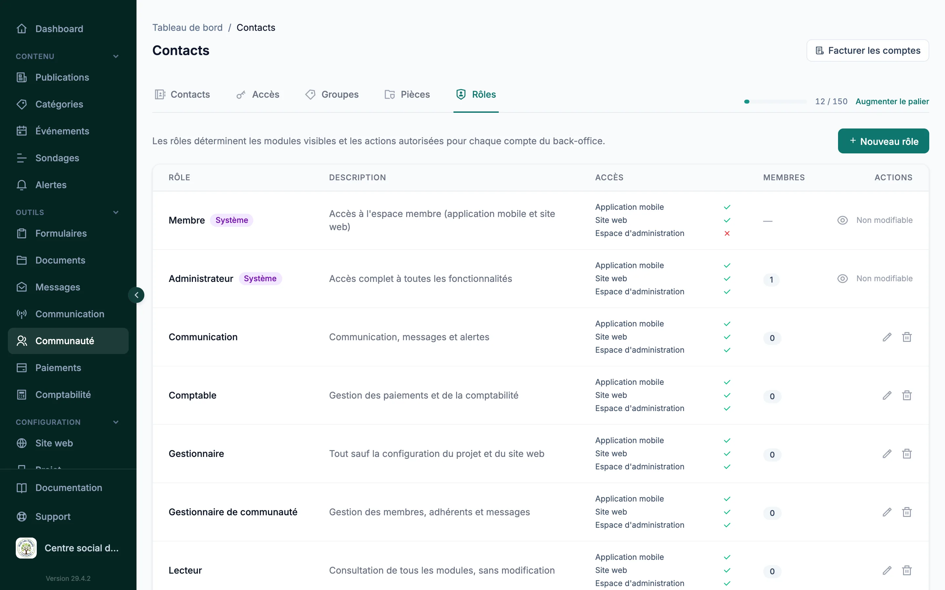Select the Rôles tab

coord(476,94)
